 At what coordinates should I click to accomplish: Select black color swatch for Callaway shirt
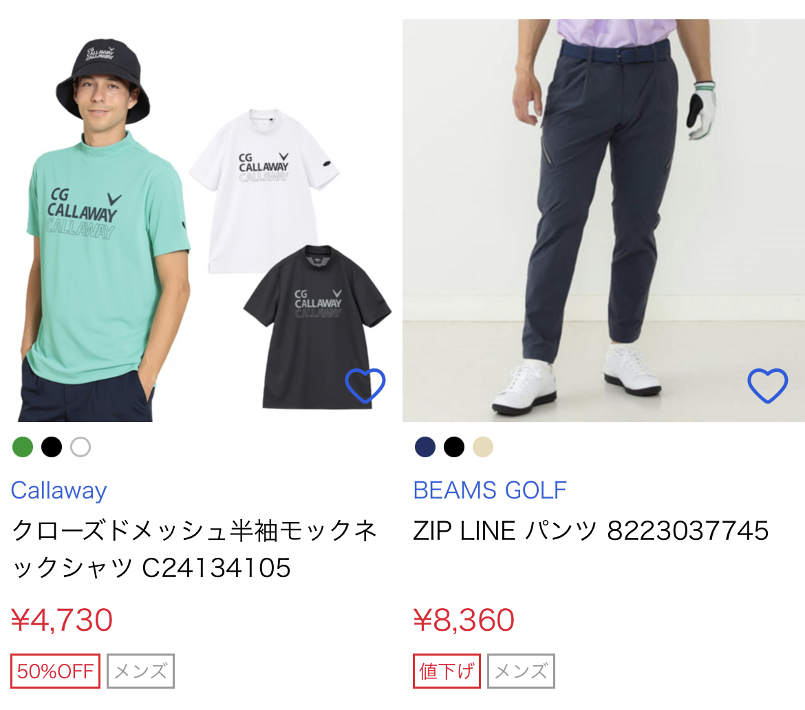pos(52,447)
